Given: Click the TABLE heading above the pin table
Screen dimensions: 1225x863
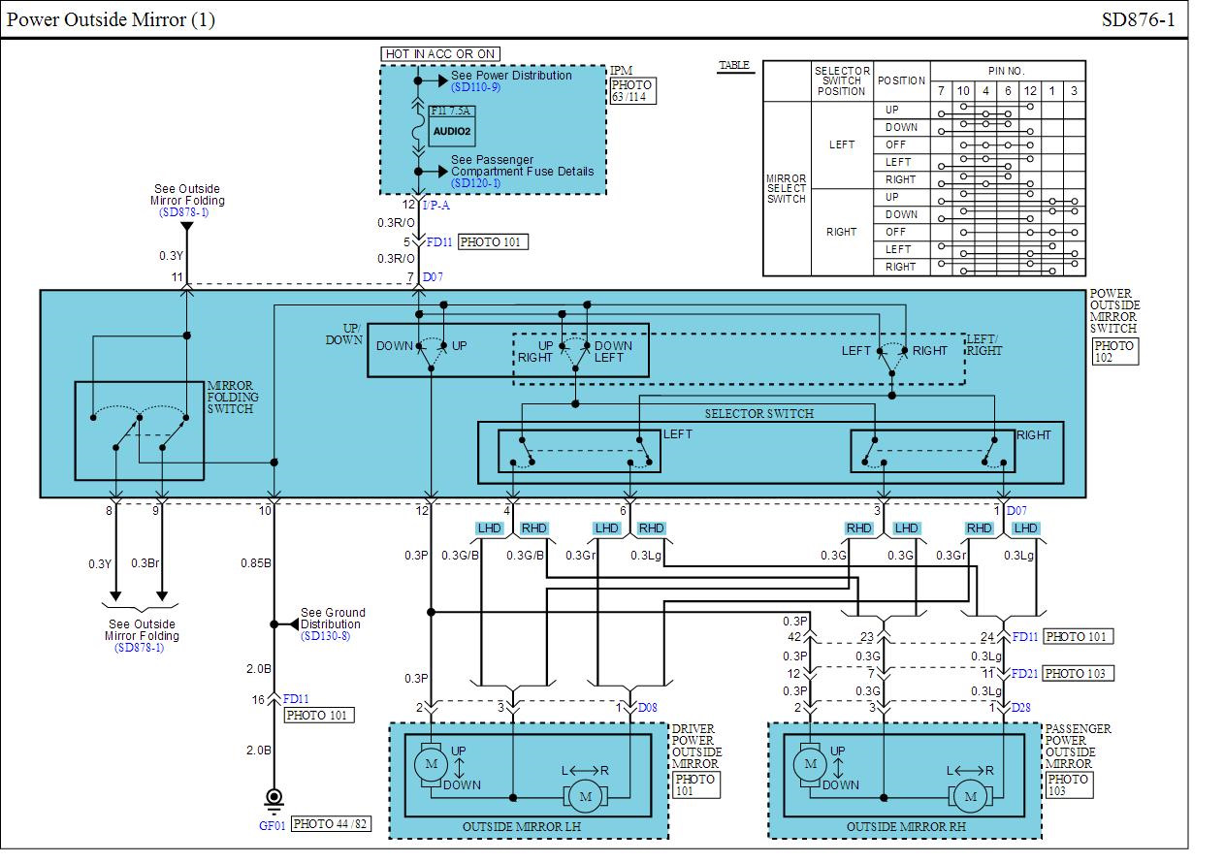Looking at the screenshot, I should tap(734, 65).
